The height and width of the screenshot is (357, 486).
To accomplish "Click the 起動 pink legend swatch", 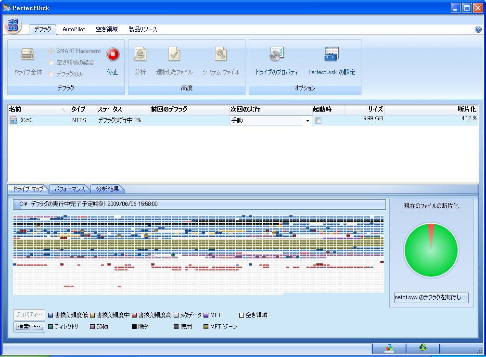I will click(x=92, y=327).
